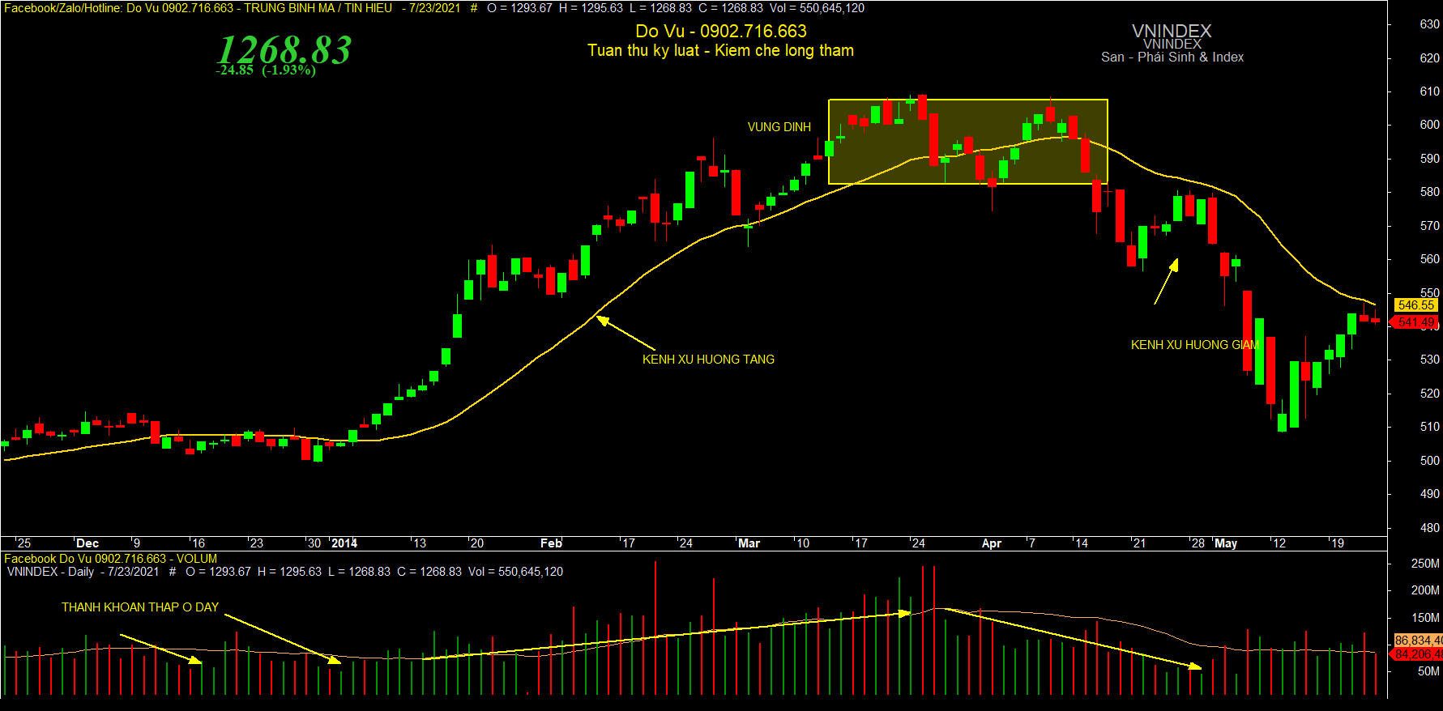The image size is (1443, 711).
Task: Click the 200M level on the volume scale
Action: [1425, 590]
